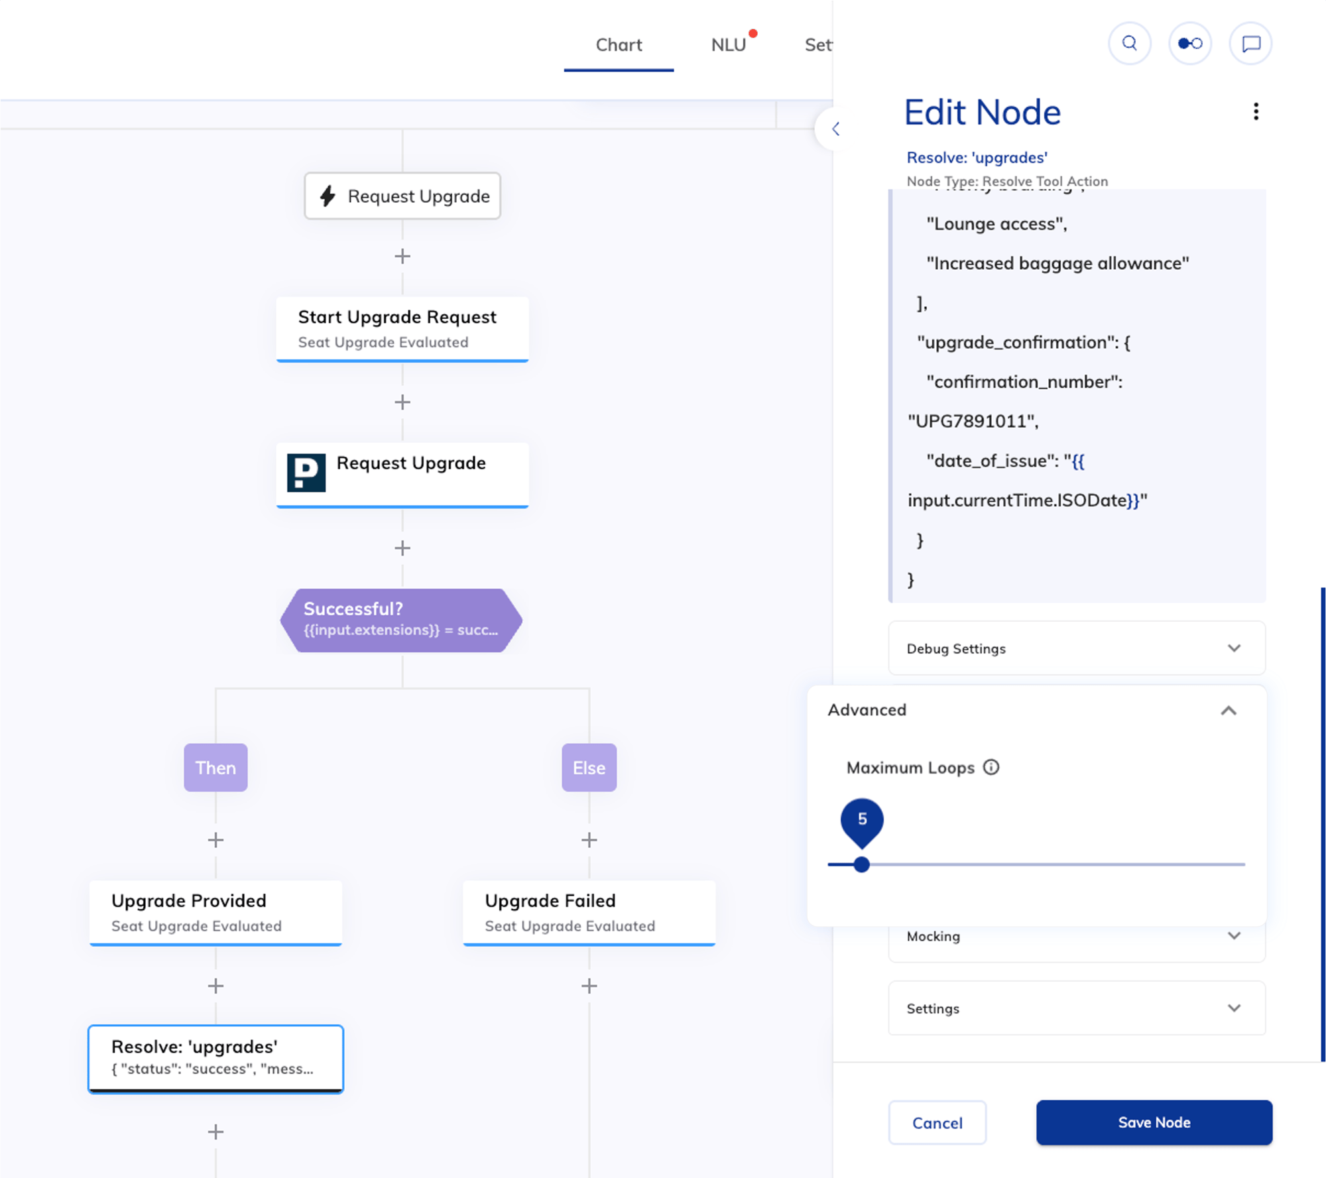The height and width of the screenshot is (1178, 1326).
Task: Expand the Settings section chevron
Action: pos(1233,1008)
